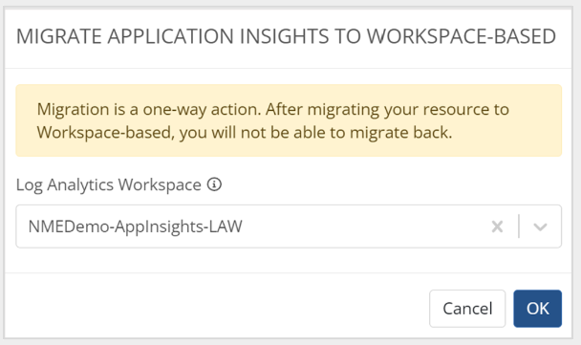Clear the selected NMEDemo-AppInsights-LAW workspace

coord(497,226)
